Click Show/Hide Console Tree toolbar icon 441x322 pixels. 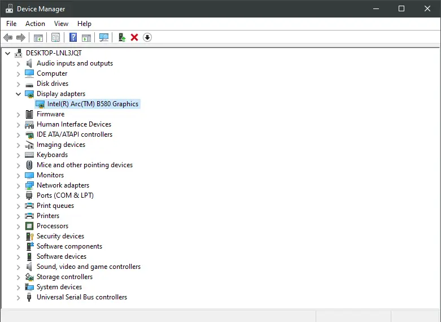pyautogui.click(x=38, y=37)
